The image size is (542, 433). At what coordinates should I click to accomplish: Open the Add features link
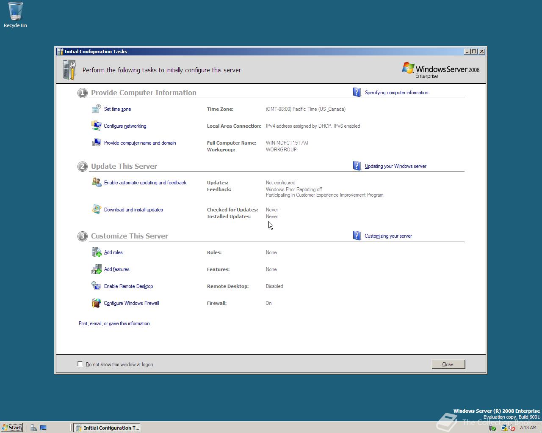click(116, 269)
